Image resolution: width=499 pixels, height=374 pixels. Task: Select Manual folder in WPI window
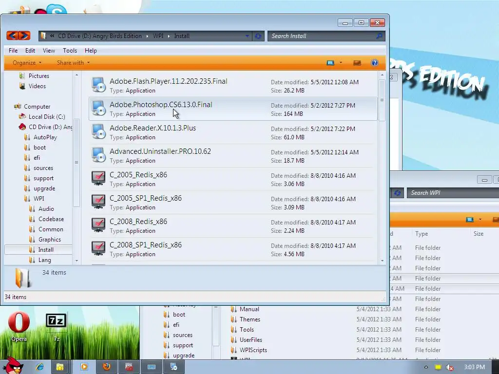click(249, 309)
